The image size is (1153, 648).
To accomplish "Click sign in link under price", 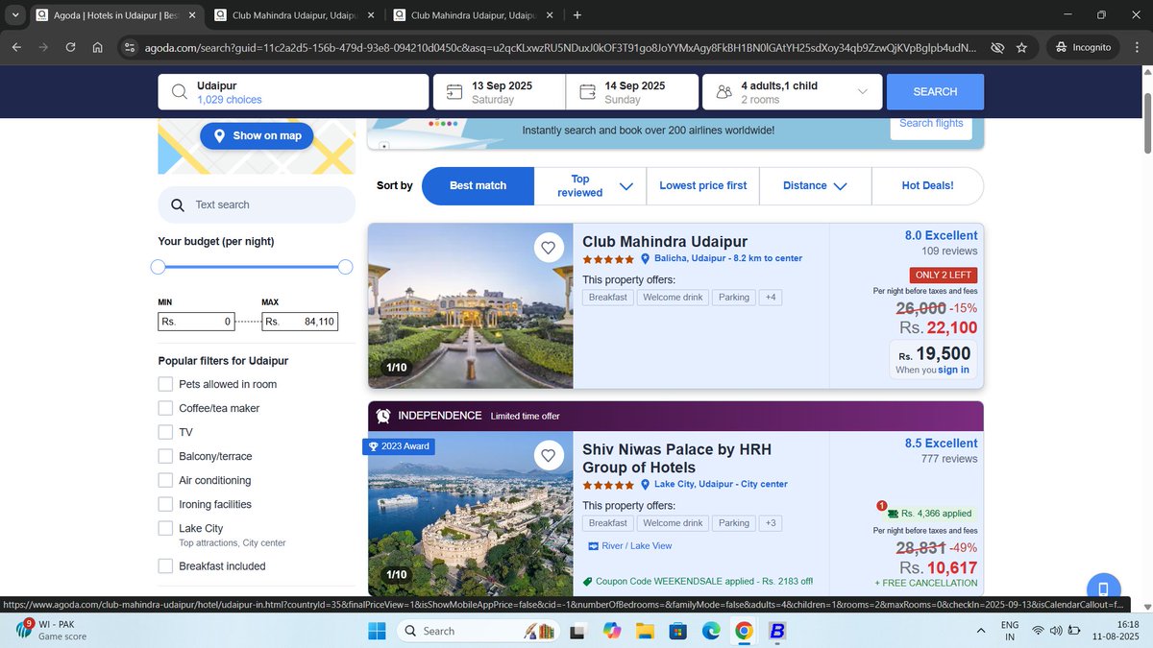I will tap(953, 370).
